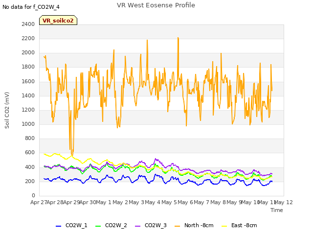Click the 800 y-axis tick label
Image resolution: width=313 pixels, height=235 pixels.
(x=30, y=138)
